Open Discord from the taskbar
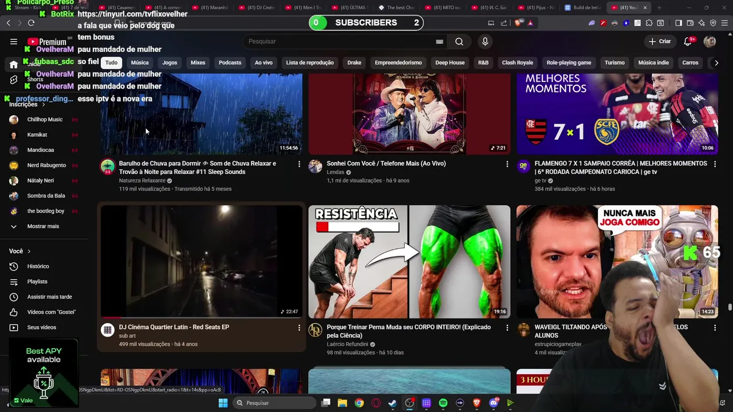Screen dimensions: 733x412 pyautogui.click(x=494, y=403)
